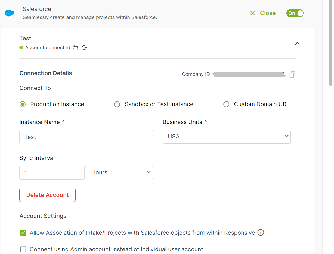Click the Account Settings heading
Image resolution: width=334 pixels, height=254 pixels.
pyautogui.click(x=43, y=216)
